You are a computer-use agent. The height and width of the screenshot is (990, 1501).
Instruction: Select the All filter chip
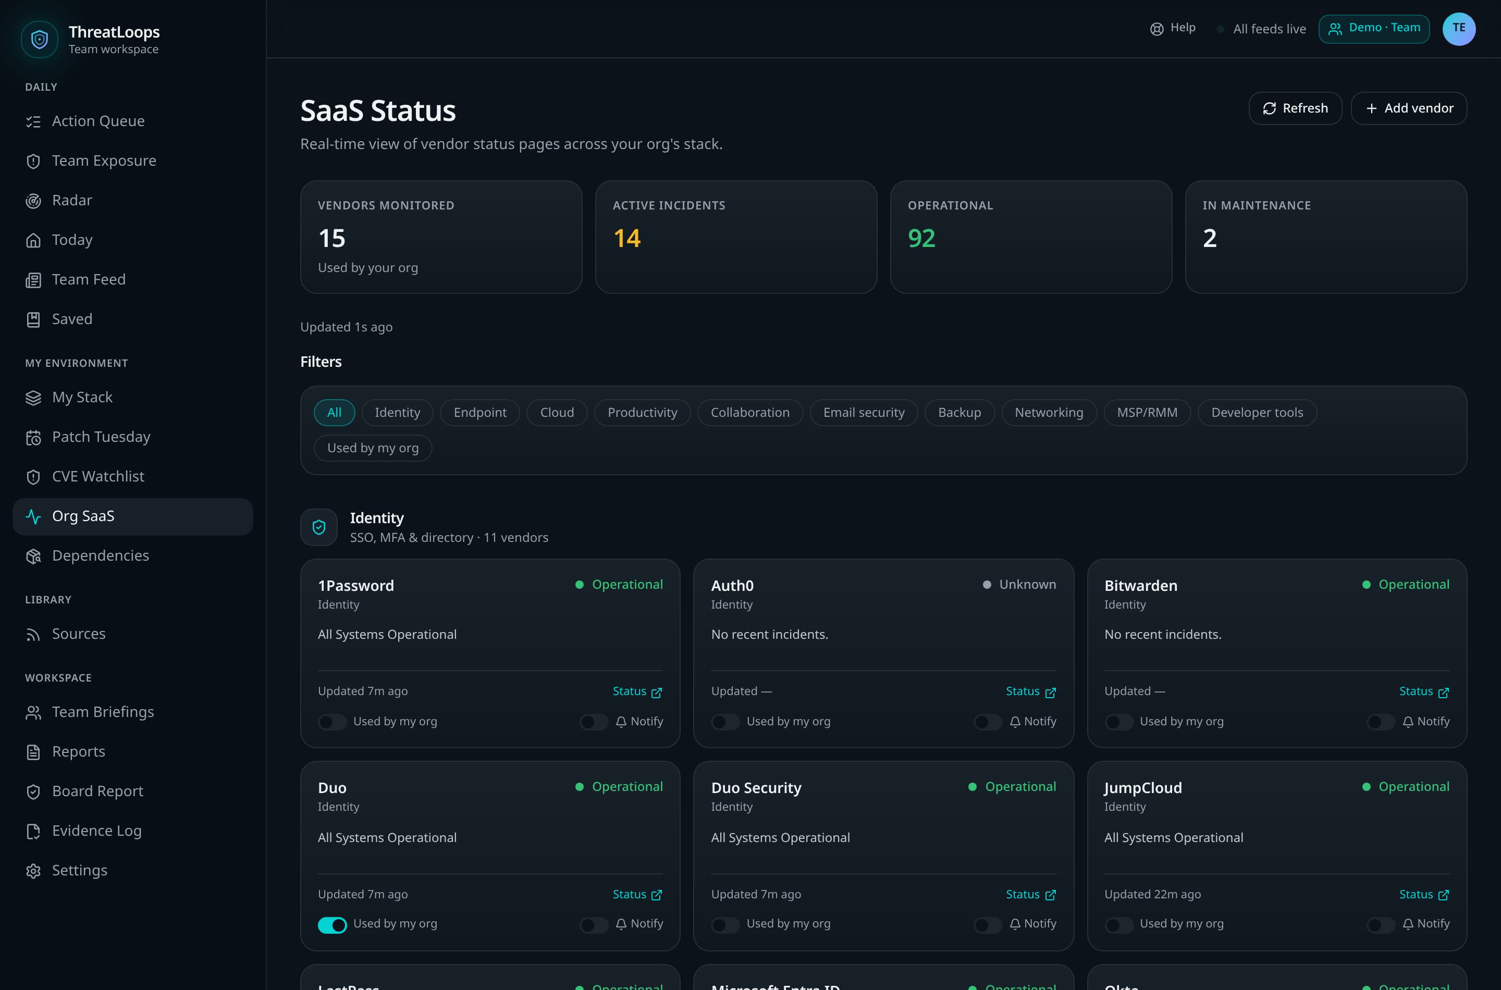coord(334,413)
